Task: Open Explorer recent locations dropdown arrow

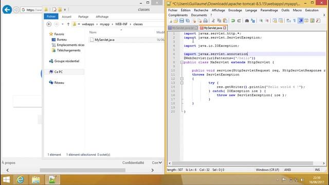Action: coord(63,24)
